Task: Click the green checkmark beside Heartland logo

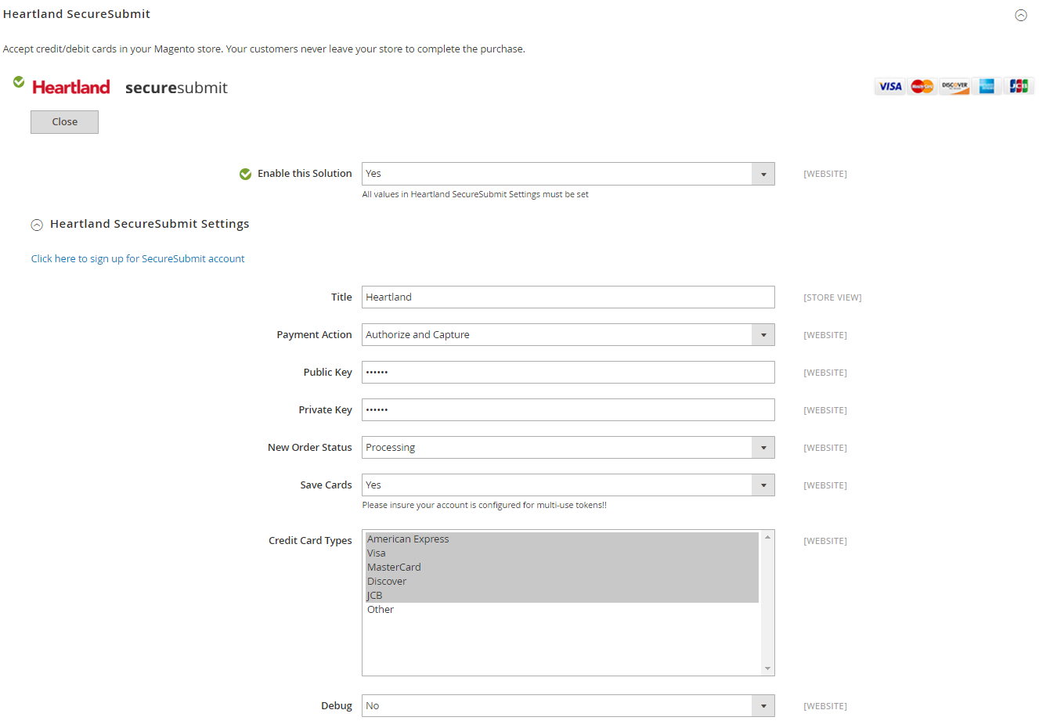Action: click(x=19, y=82)
